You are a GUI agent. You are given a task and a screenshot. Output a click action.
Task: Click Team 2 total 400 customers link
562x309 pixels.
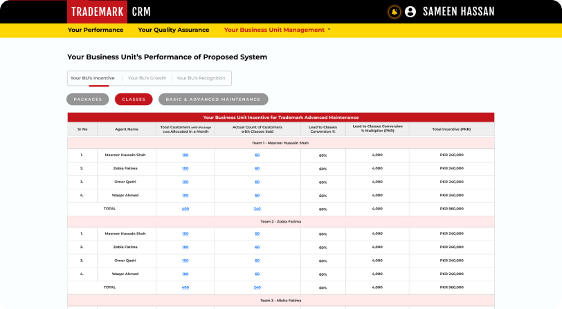(185, 287)
